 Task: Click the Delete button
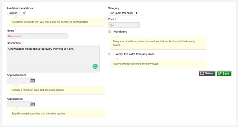207,73
